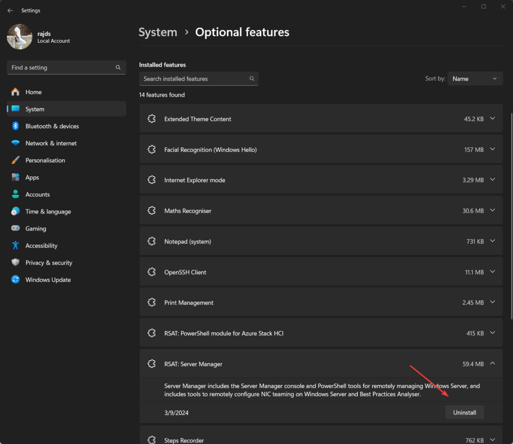The width and height of the screenshot is (513, 444).
Task: Click the Find a setting search box
Action: pos(67,67)
